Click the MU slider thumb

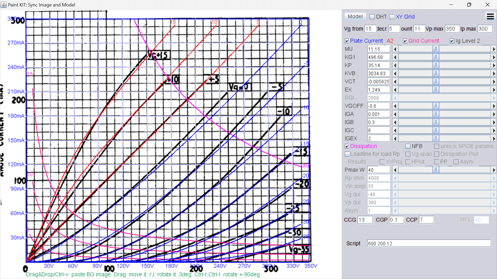(436, 49)
